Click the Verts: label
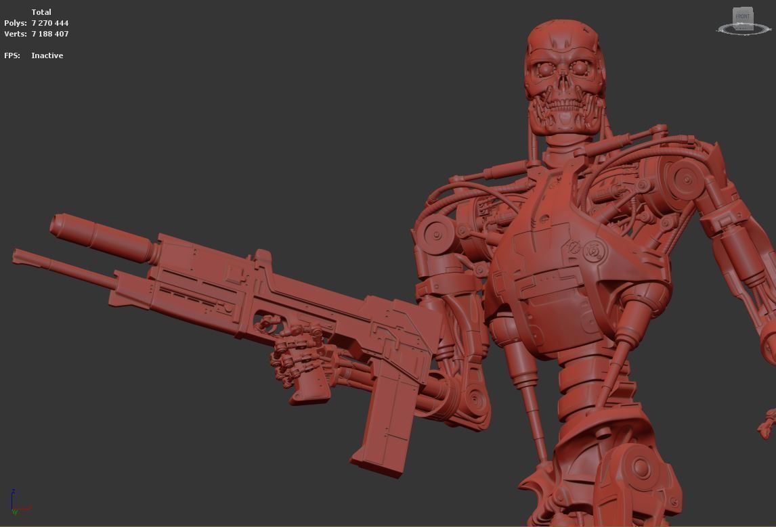Screen dimensions: 776x527 click(16, 34)
